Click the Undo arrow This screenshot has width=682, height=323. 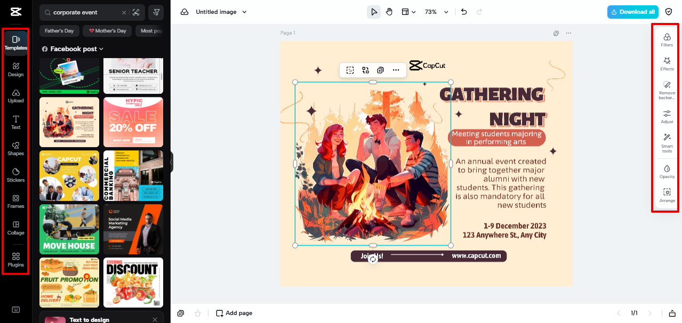point(463,11)
